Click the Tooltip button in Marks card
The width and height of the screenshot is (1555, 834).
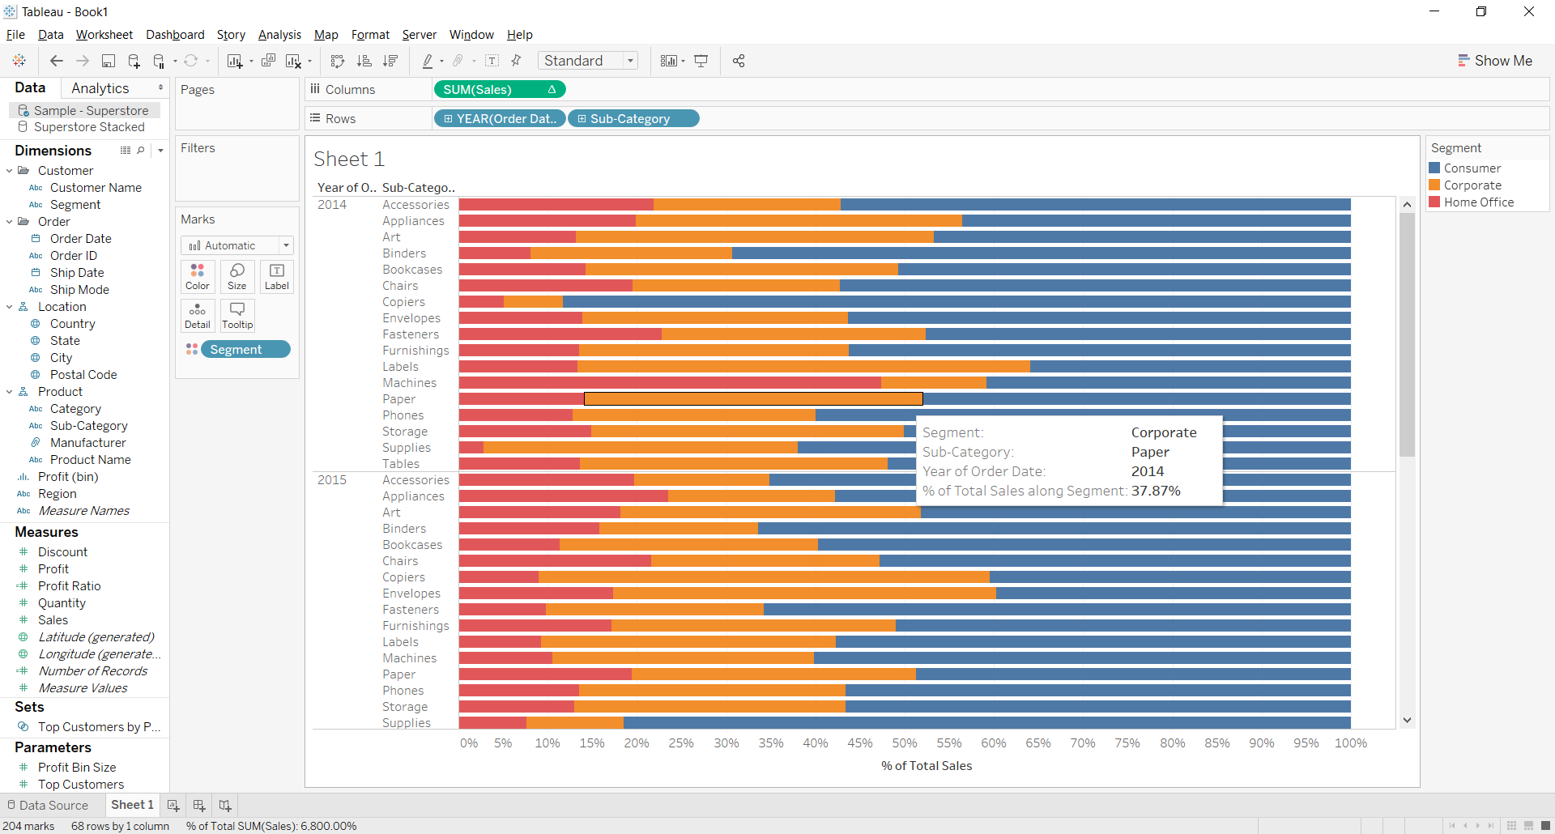click(x=236, y=315)
